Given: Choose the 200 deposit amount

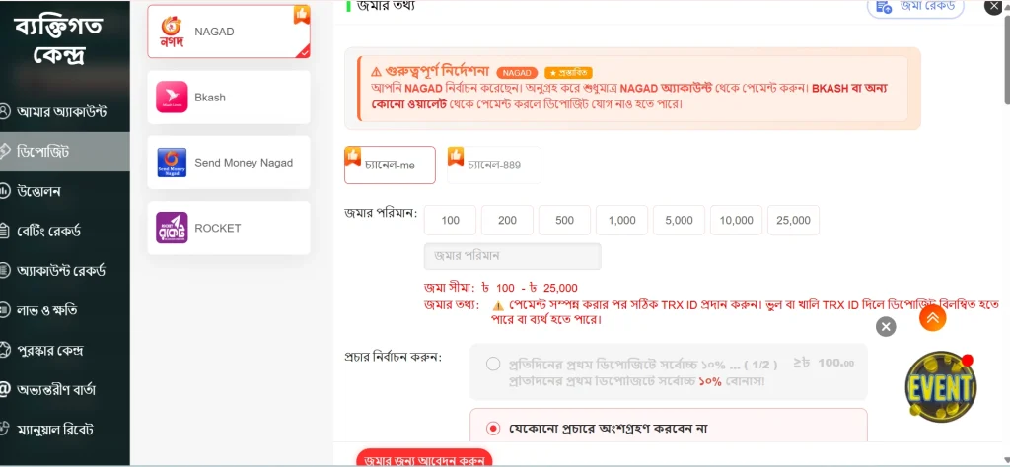Looking at the screenshot, I should pyautogui.click(x=508, y=220).
